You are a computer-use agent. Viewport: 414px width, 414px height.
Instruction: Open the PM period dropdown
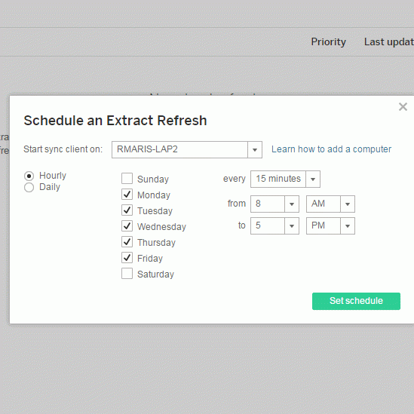(x=330, y=225)
